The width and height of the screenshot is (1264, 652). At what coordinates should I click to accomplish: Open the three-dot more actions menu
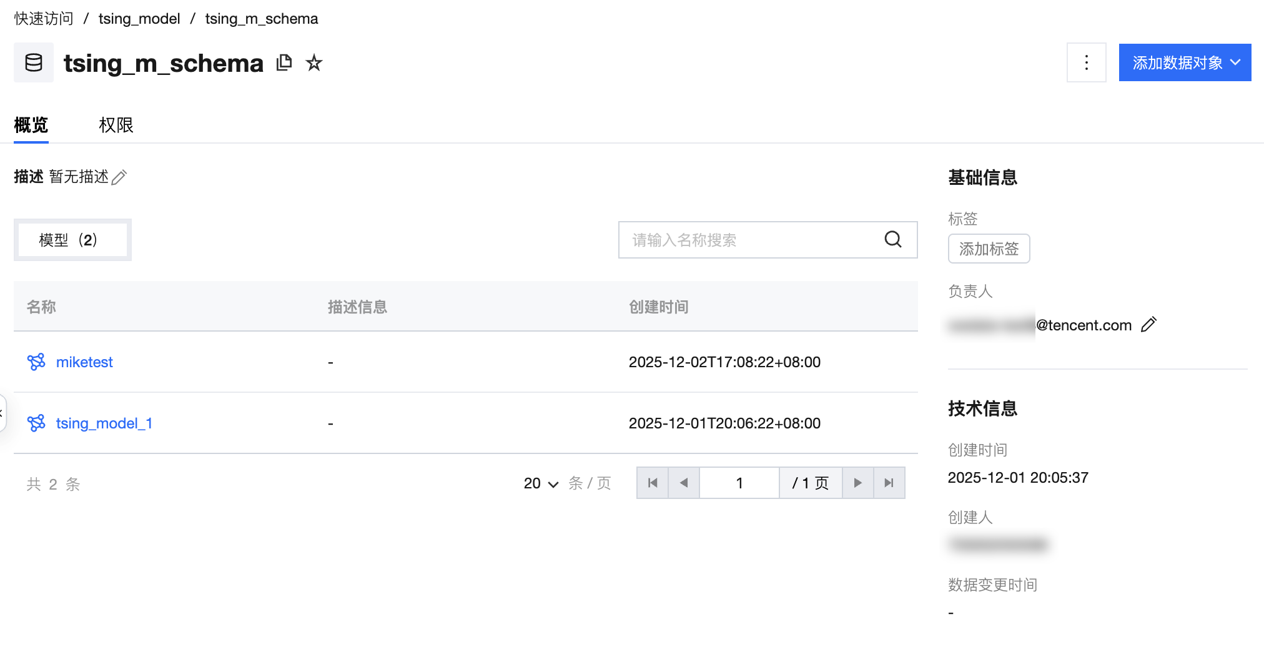(x=1086, y=62)
